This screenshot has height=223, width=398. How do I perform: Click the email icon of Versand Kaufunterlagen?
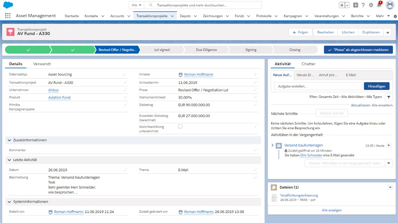pyautogui.click(x=279, y=146)
